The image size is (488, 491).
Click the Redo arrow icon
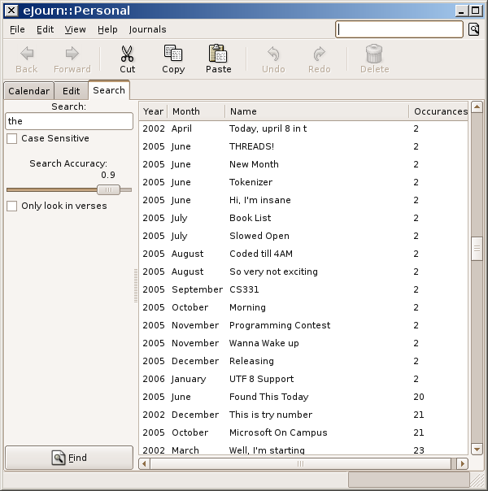click(x=319, y=54)
